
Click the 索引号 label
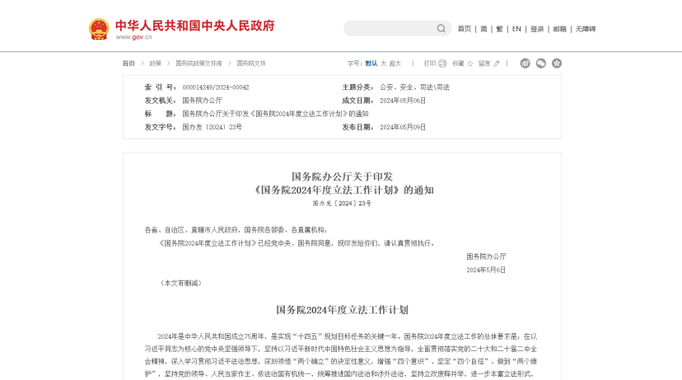pos(161,87)
